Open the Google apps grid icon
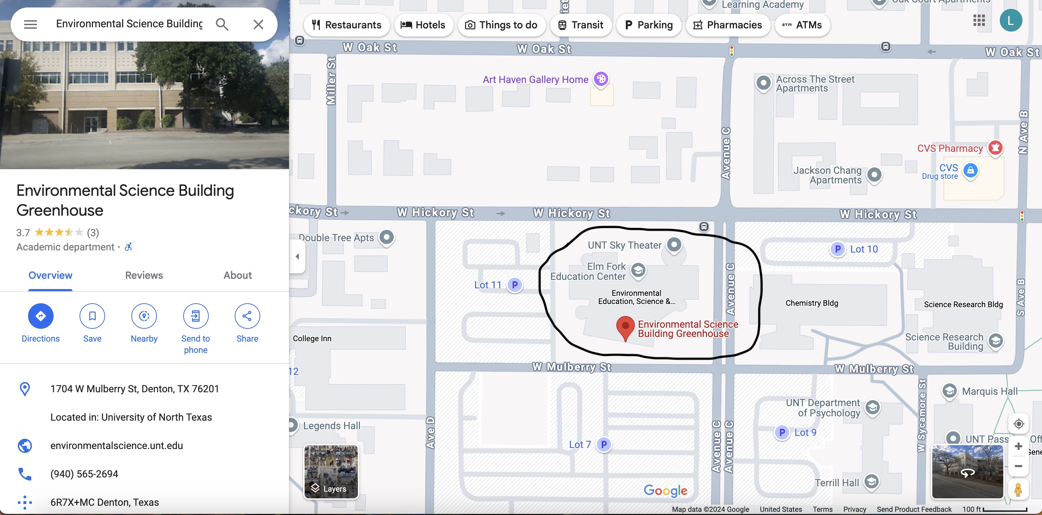The width and height of the screenshot is (1042, 515). (x=979, y=20)
